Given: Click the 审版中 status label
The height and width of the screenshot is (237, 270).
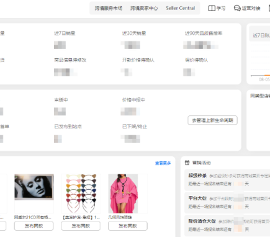Looking at the screenshot, I should click(61, 100).
